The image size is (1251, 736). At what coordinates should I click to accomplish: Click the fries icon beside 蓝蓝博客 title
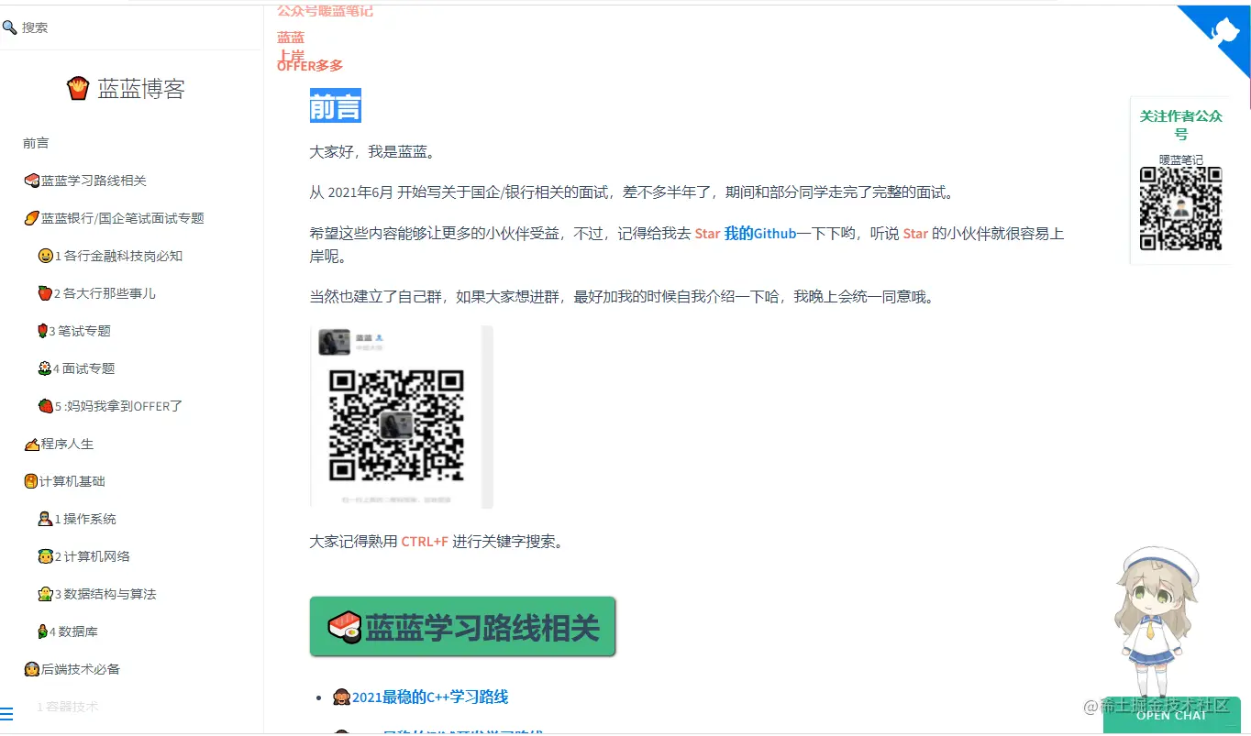pos(78,86)
